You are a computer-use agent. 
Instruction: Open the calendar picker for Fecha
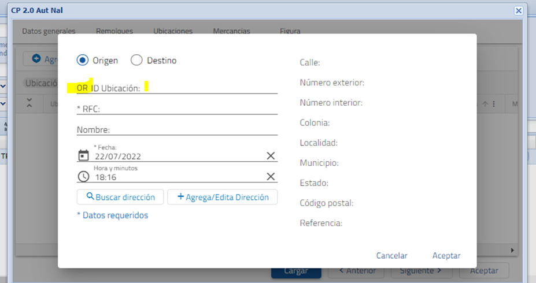click(x=84, y=155)
